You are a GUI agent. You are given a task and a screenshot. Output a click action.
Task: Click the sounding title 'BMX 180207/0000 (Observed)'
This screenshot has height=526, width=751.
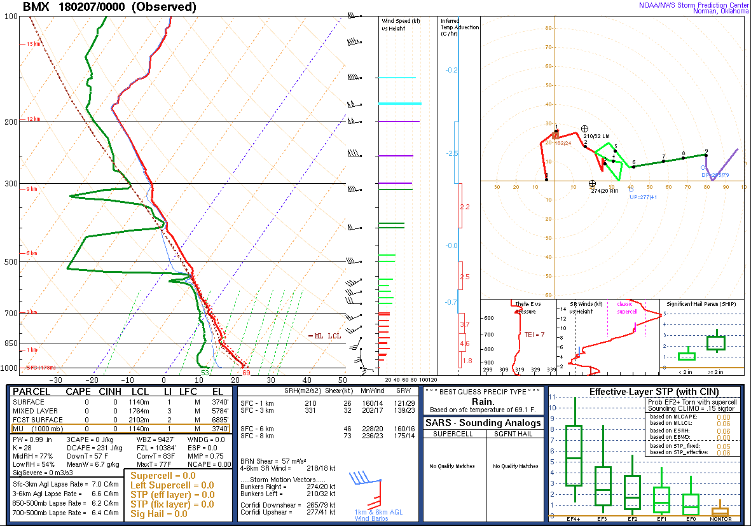coord(109,7)
